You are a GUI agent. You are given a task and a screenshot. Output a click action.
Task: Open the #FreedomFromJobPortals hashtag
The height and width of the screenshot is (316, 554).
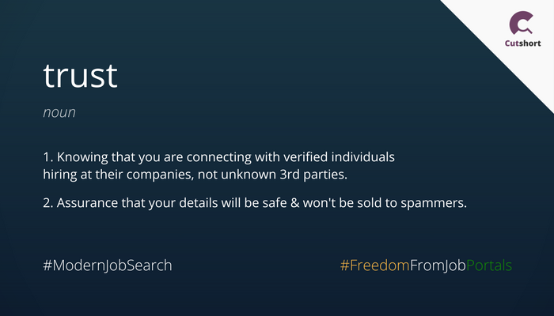(x=426, y=265)
